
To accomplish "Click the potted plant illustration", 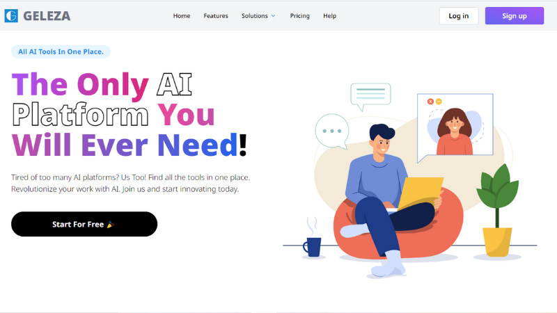I will (497, 210).
